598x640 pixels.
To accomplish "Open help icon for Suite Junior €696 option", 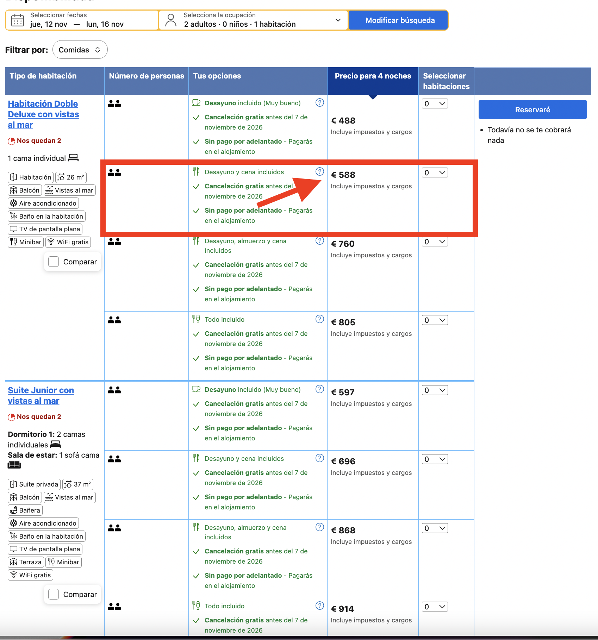I will (319, 458).
